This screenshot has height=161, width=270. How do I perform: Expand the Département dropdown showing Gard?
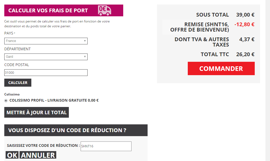pos(46,57)
